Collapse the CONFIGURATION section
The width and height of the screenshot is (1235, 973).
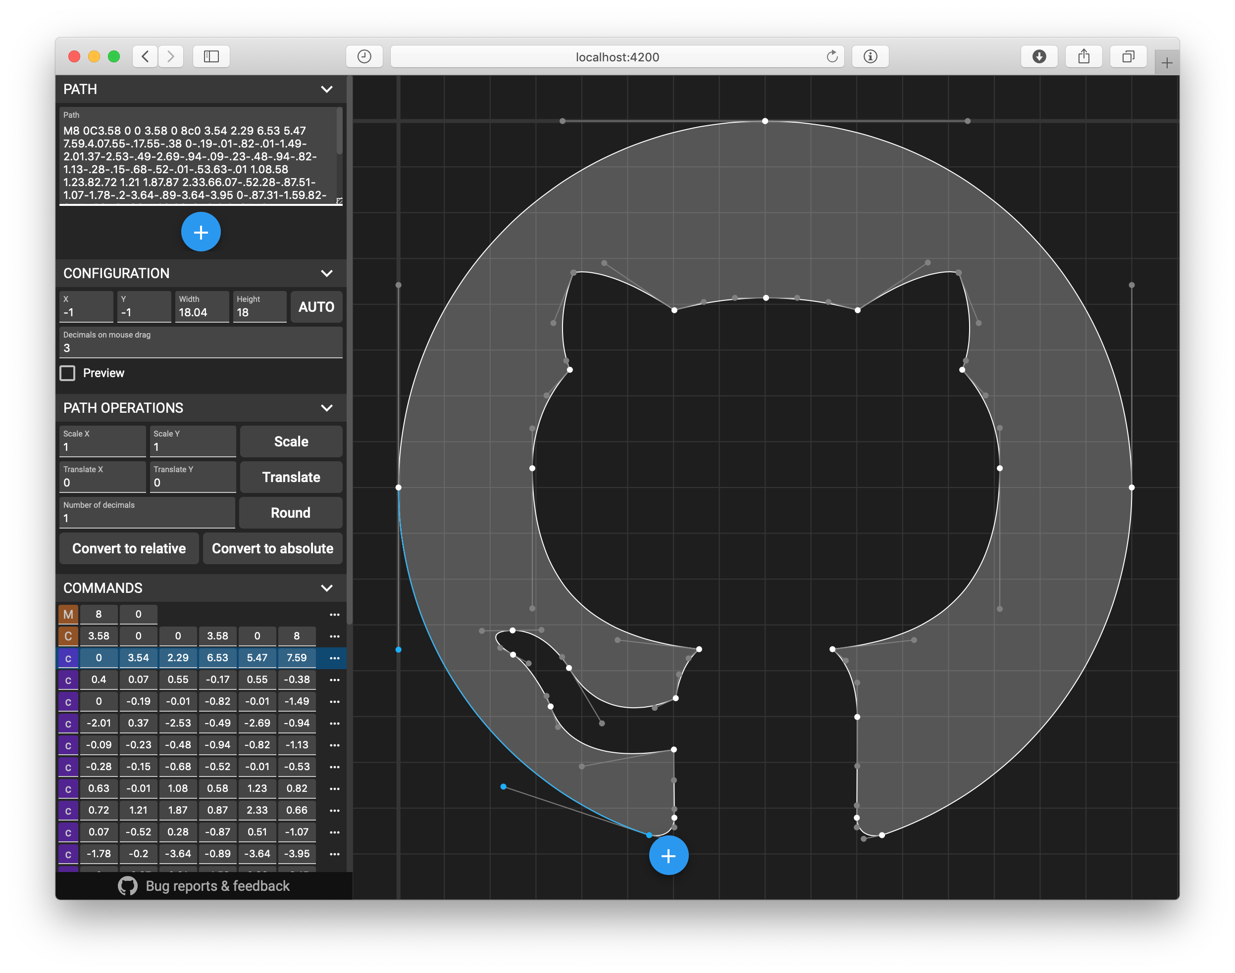pos(326,274)
